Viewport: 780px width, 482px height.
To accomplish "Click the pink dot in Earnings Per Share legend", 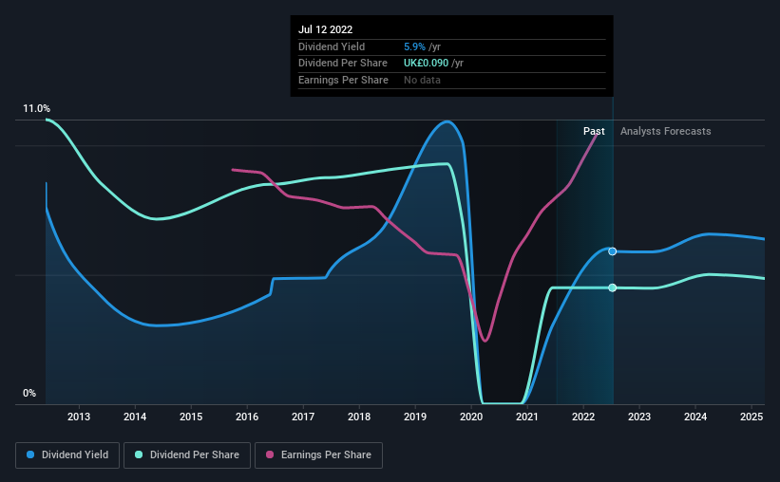I will [x=270, y=454].
